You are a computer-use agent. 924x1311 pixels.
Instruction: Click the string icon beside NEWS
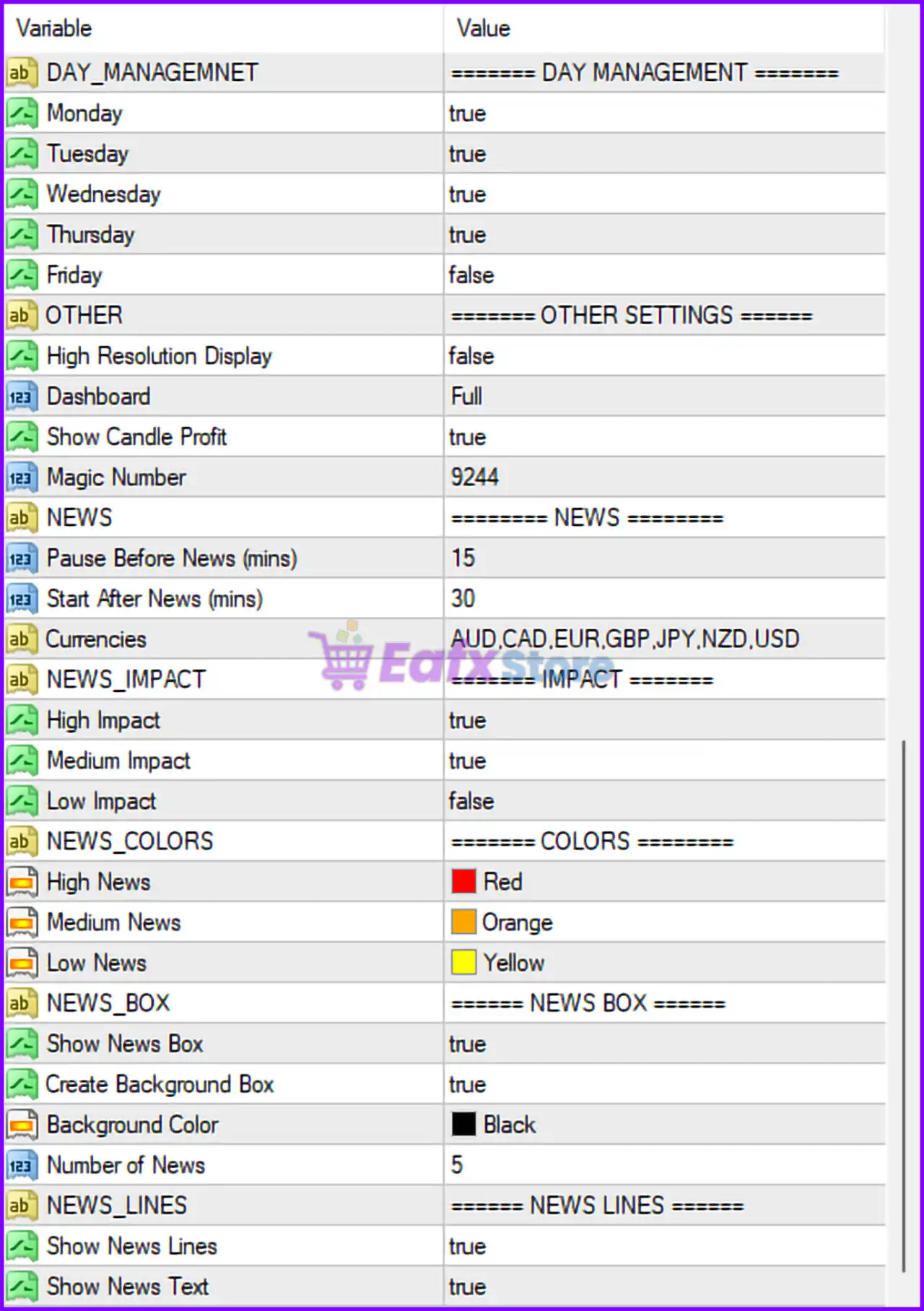point(22,517)
